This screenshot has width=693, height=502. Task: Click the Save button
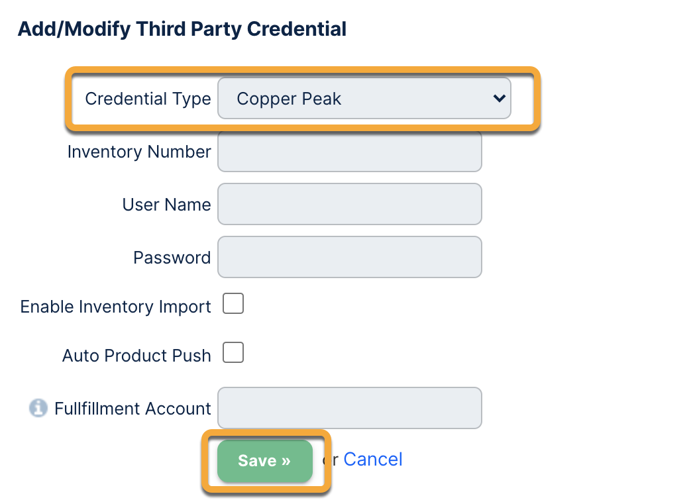click(264, 461)
